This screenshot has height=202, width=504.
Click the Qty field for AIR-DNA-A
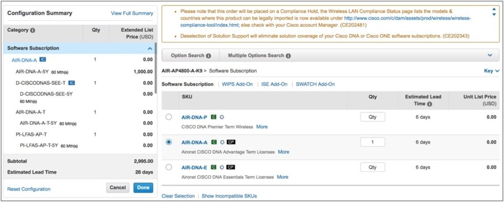click(x=372, y=142)
